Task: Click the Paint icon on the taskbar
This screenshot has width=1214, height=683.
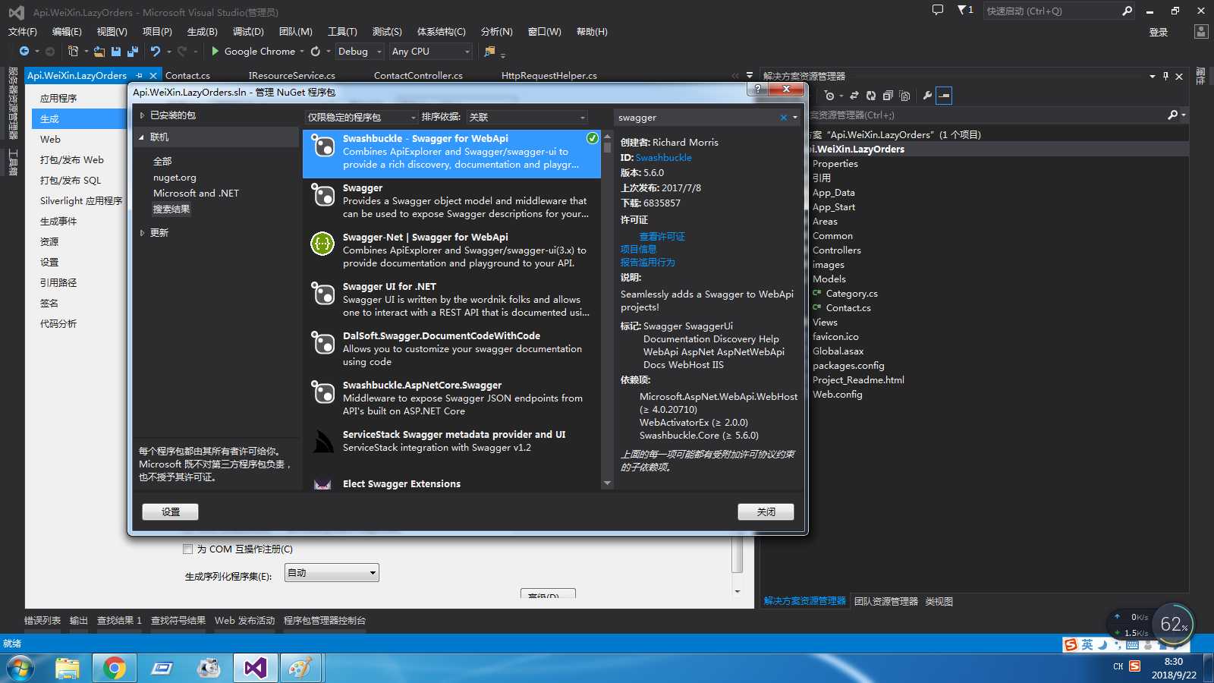Action: 300,668
